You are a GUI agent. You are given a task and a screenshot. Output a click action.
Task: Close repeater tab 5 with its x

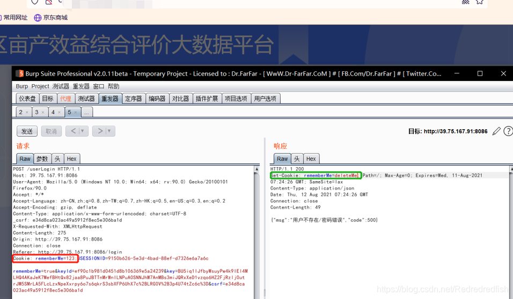[76, 112]
